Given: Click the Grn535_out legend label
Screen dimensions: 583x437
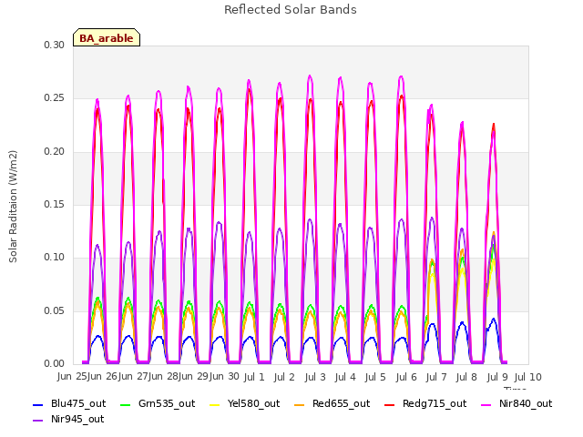Looking at the screenshot, I should click(167, 403).
